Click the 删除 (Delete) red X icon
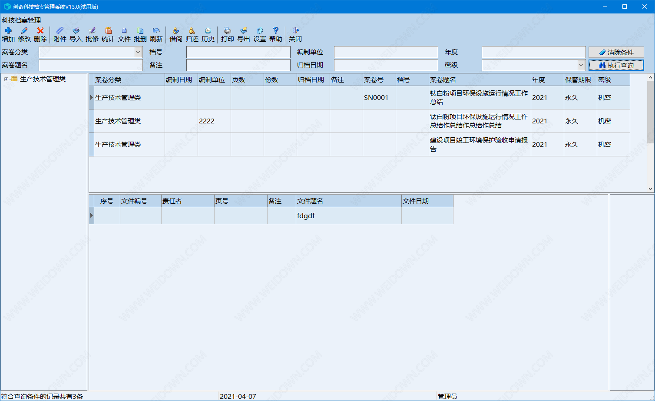Image resolution: width=655 pixels, height=401 pixels. (40, 34)
